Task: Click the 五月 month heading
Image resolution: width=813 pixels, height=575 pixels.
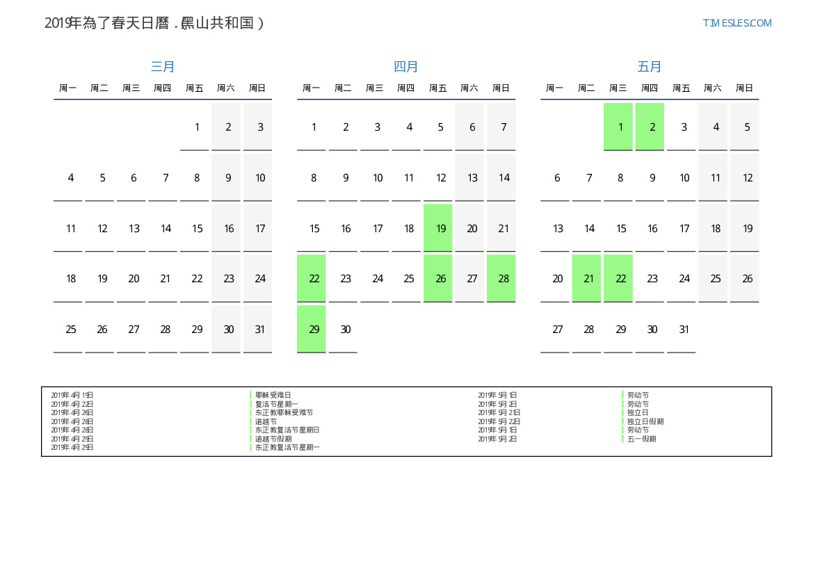Action: (650, 67)
